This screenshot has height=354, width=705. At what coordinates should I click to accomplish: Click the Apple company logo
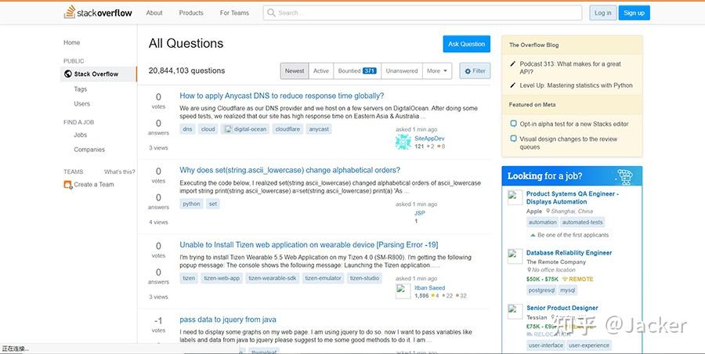(x=515, y=197)
